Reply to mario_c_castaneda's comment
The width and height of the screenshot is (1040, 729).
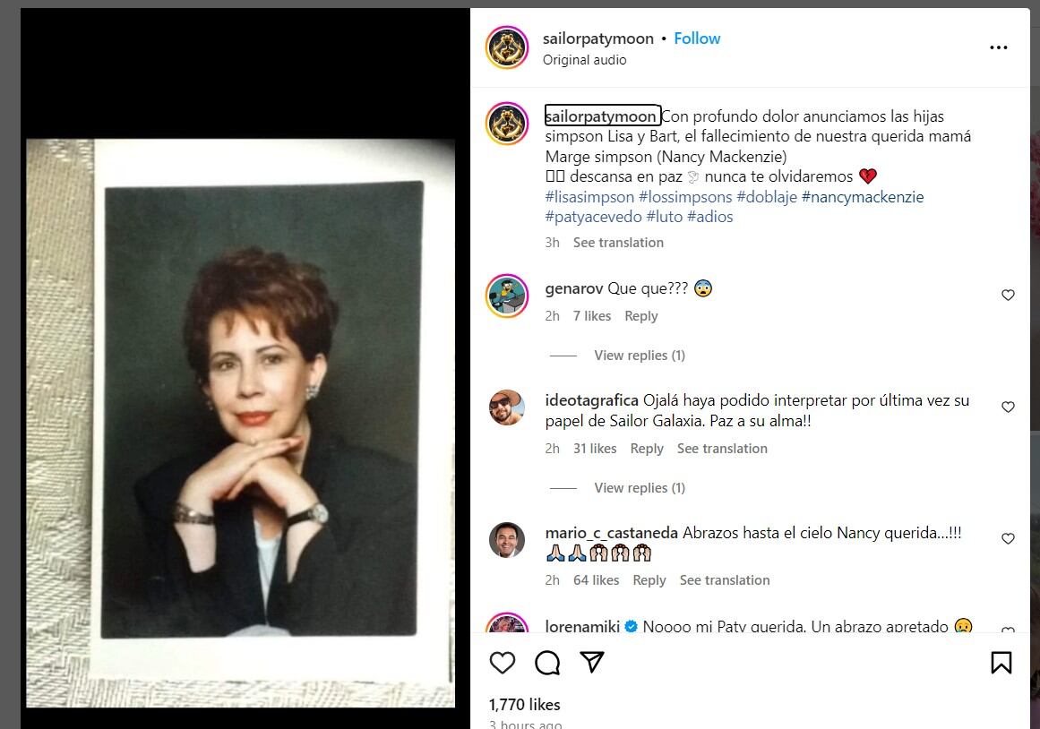649,580
